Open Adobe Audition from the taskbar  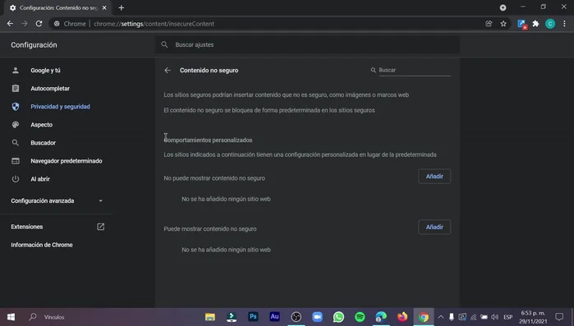point(274,317)
